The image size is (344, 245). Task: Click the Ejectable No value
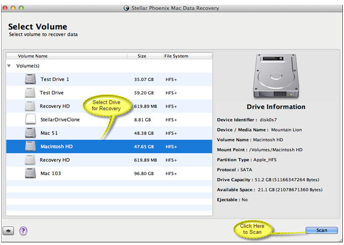pos(245,200)
